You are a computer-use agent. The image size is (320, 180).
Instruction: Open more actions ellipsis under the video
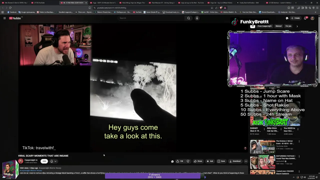pos(246,161)
